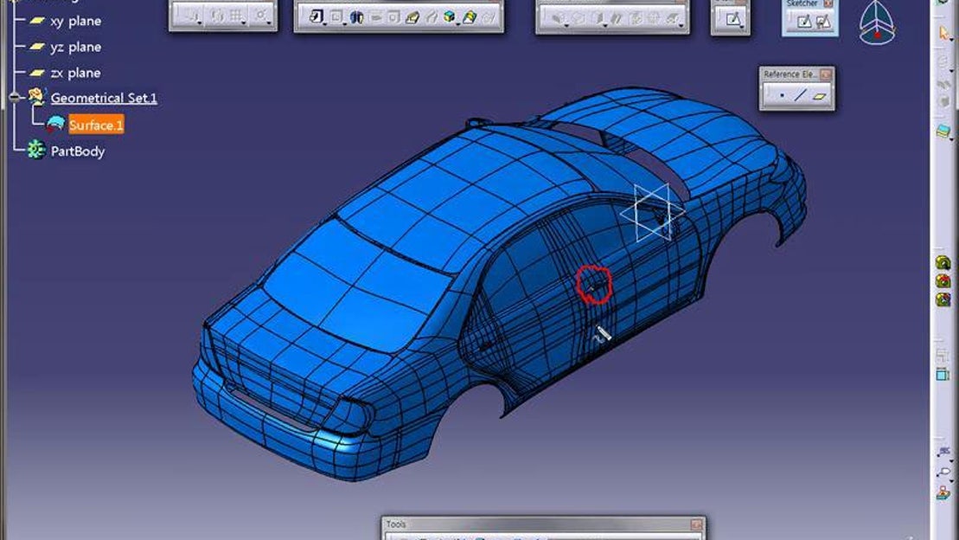This screenshot has width=959, height=540.
Task: Select PartBody in the specification tree
Action: pos(77,151)
